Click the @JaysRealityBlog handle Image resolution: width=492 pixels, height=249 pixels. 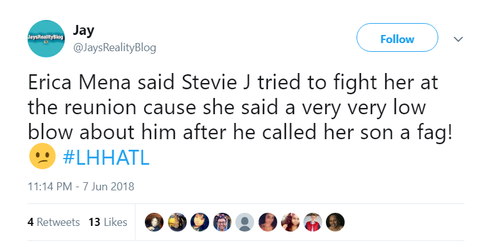pos(114,47)
